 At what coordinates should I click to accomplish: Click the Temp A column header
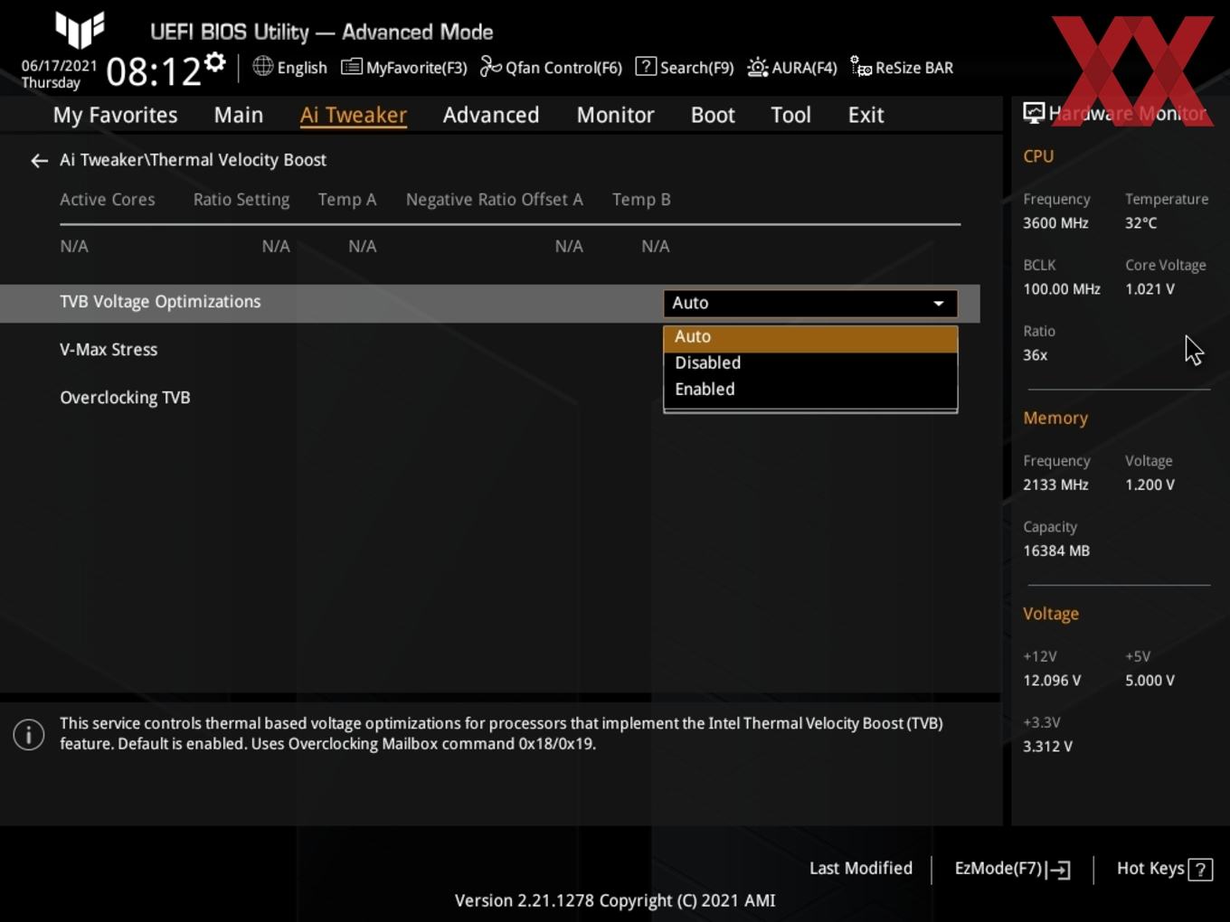[347, 200]
